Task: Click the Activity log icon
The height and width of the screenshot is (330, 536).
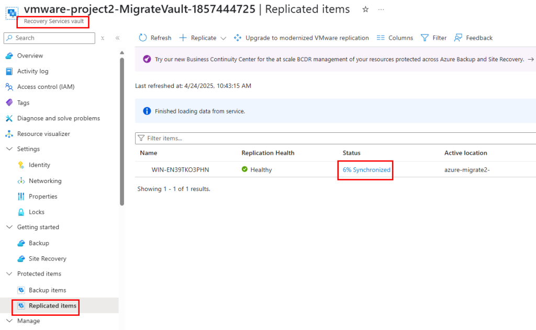Action: pyautogui.click(x=9, y=71)
